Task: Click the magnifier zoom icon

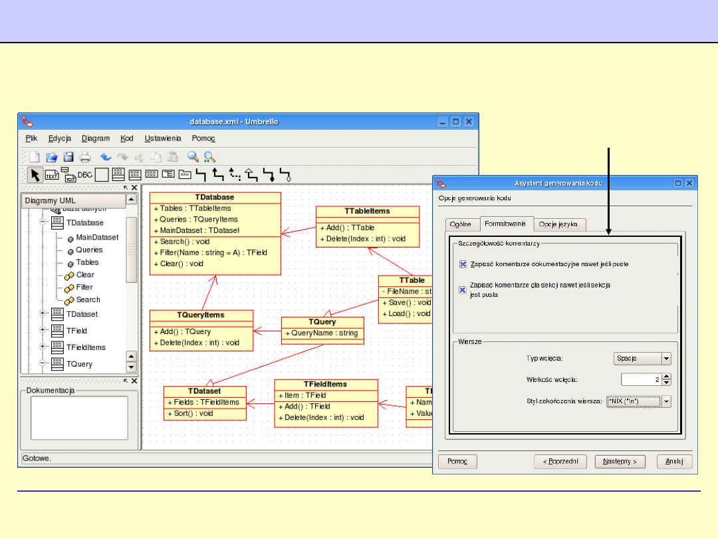Action: 193,157
